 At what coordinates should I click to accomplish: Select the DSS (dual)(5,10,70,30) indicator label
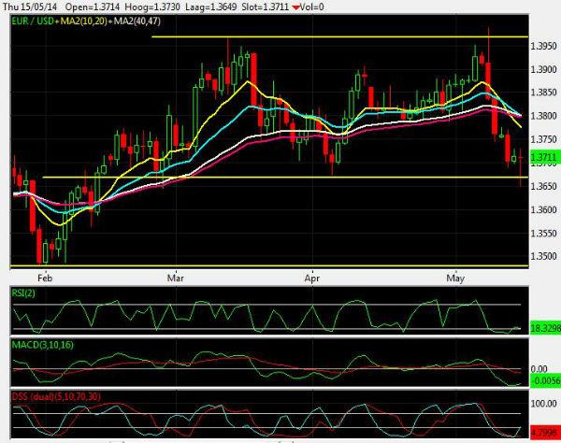[56, 396]
